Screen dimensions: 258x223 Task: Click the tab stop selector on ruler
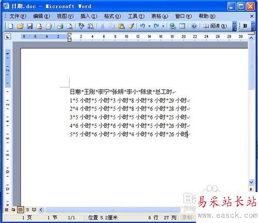8,37
